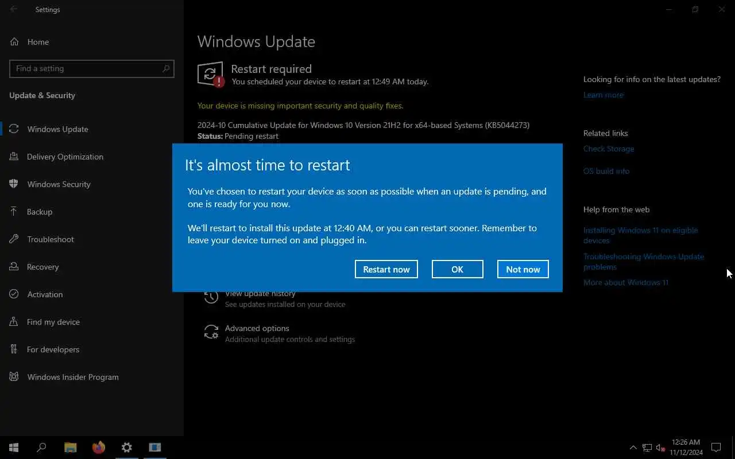Click the update history clock icon
This screenshot has width=735, height=459.
[x=211, y=297]
